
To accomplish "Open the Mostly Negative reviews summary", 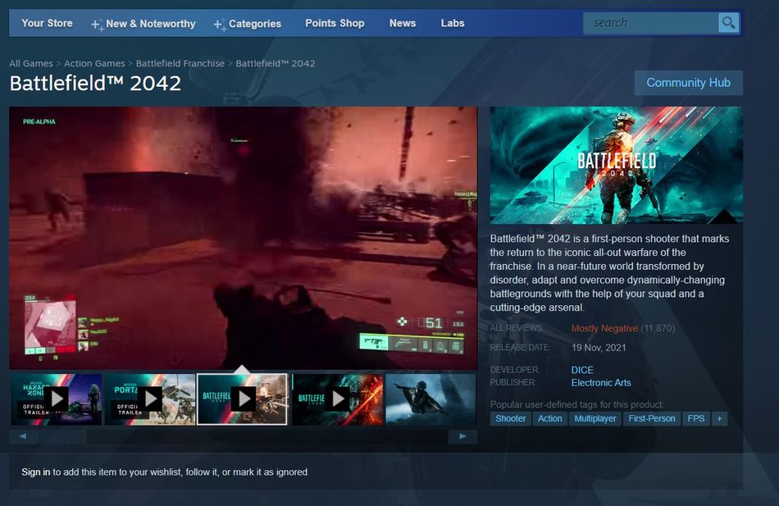I will (x=604, y=329).
